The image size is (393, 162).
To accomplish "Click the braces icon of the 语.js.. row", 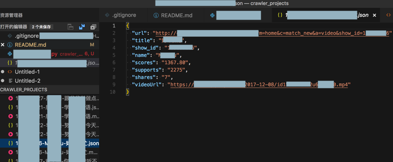I will pos(11,107).
